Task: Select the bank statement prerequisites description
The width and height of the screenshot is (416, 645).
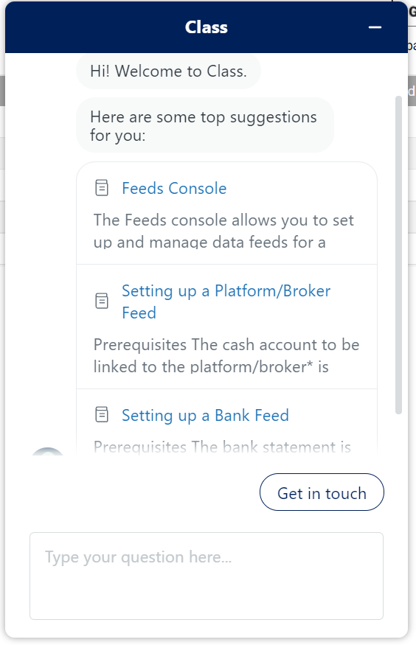Action: click(x=222, y=447)
